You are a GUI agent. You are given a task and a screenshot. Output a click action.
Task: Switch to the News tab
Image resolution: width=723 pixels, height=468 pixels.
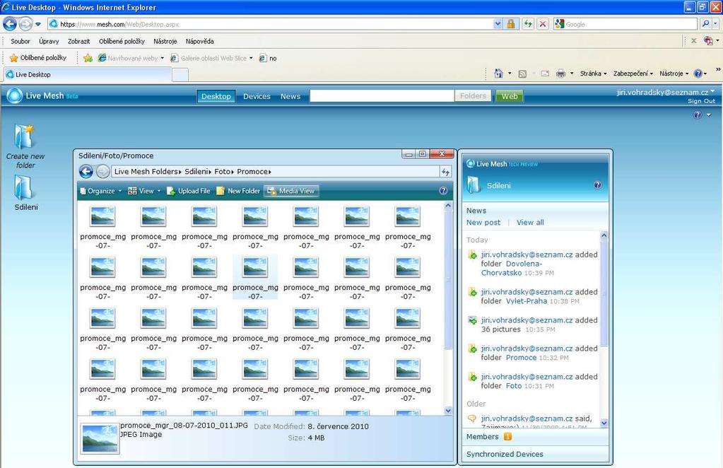290,96
